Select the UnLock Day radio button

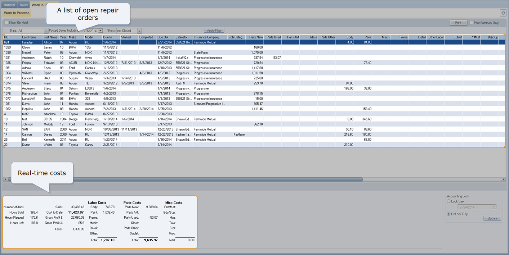[448, 214]
